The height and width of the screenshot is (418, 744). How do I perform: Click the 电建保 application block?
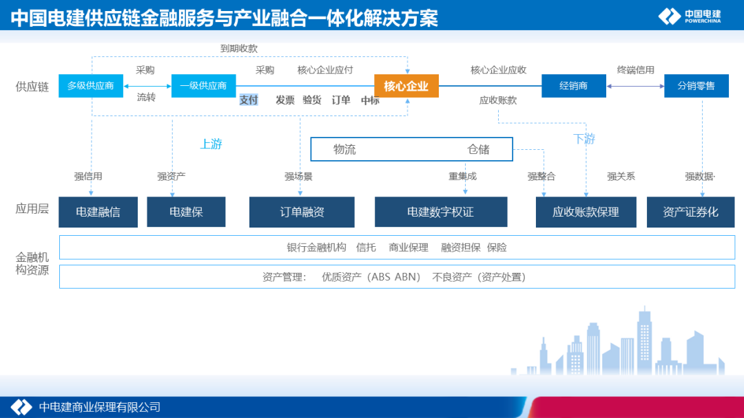(x=186, y=212)
